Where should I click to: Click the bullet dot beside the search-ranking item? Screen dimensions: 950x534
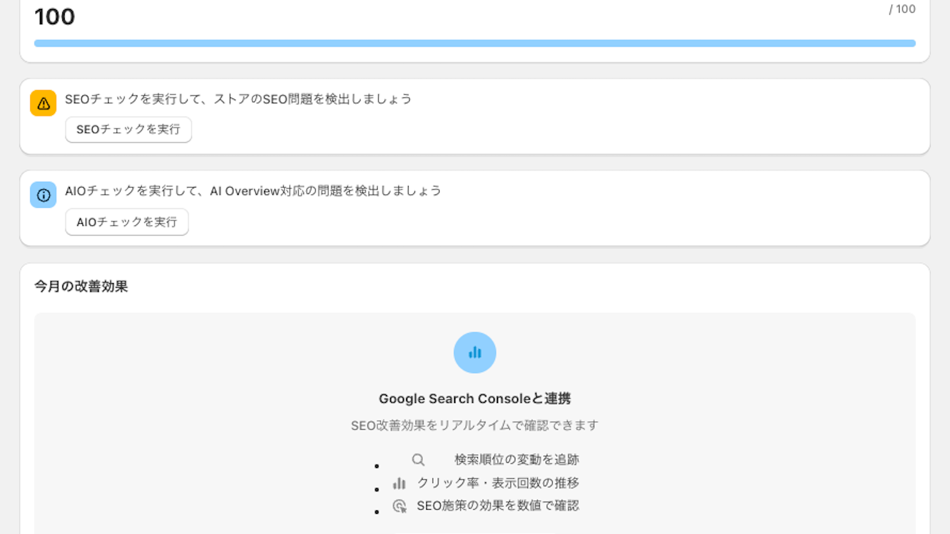coord(376,466)
